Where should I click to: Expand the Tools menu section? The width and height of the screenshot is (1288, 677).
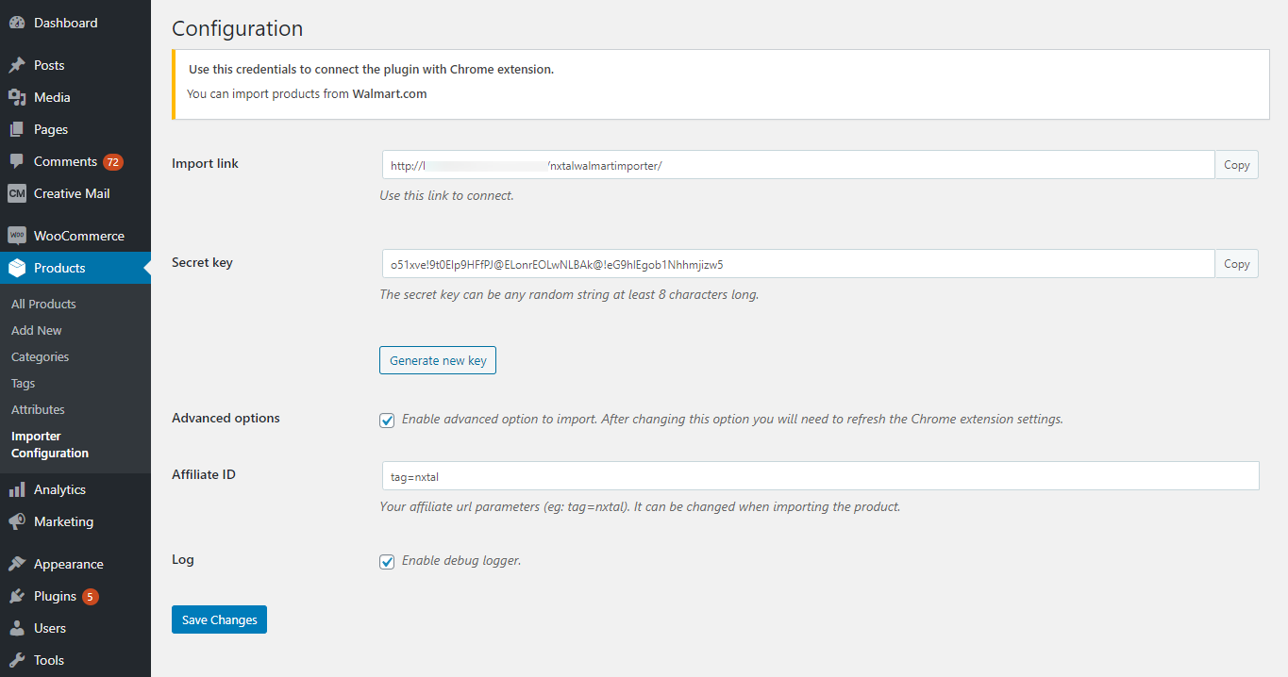(47, 659)
